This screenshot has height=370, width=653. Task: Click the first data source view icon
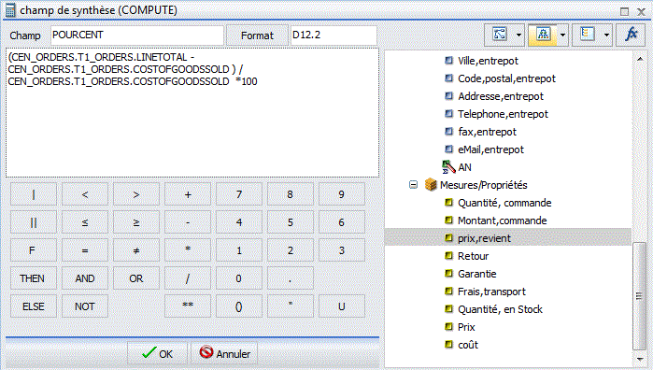[x=499, y=35]
